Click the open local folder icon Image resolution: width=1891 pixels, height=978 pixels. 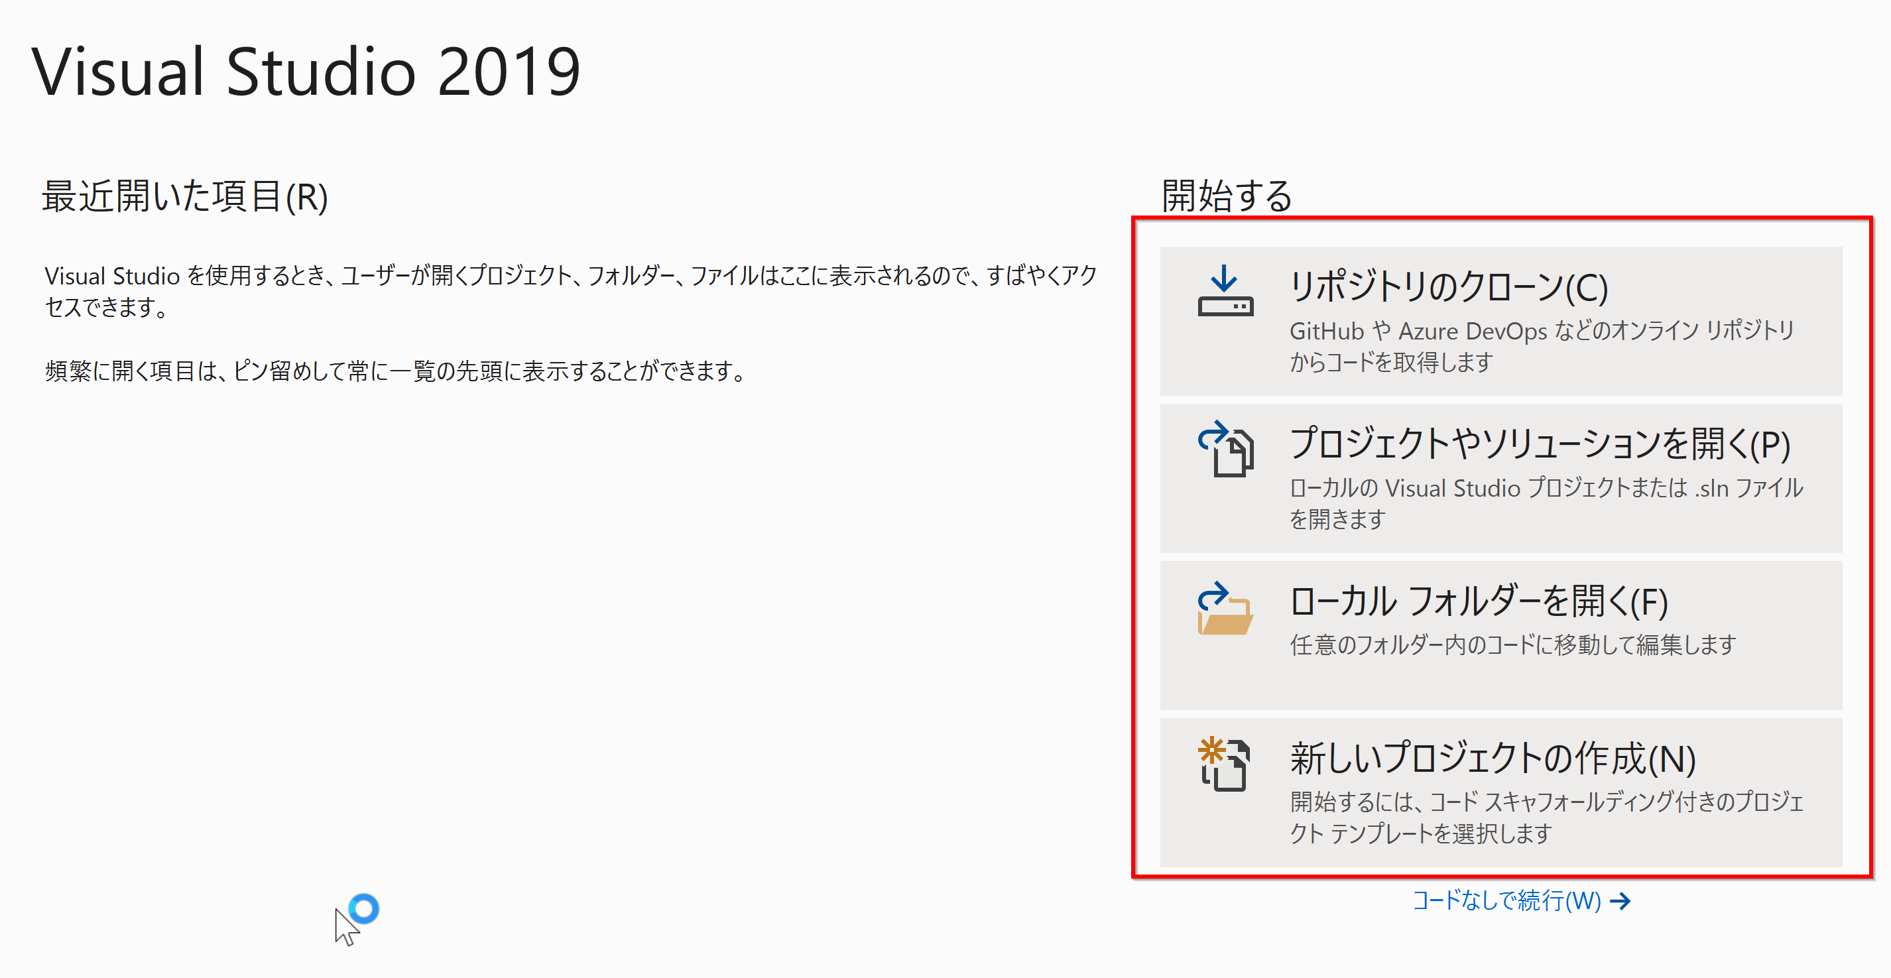(x=1225, y=608)
